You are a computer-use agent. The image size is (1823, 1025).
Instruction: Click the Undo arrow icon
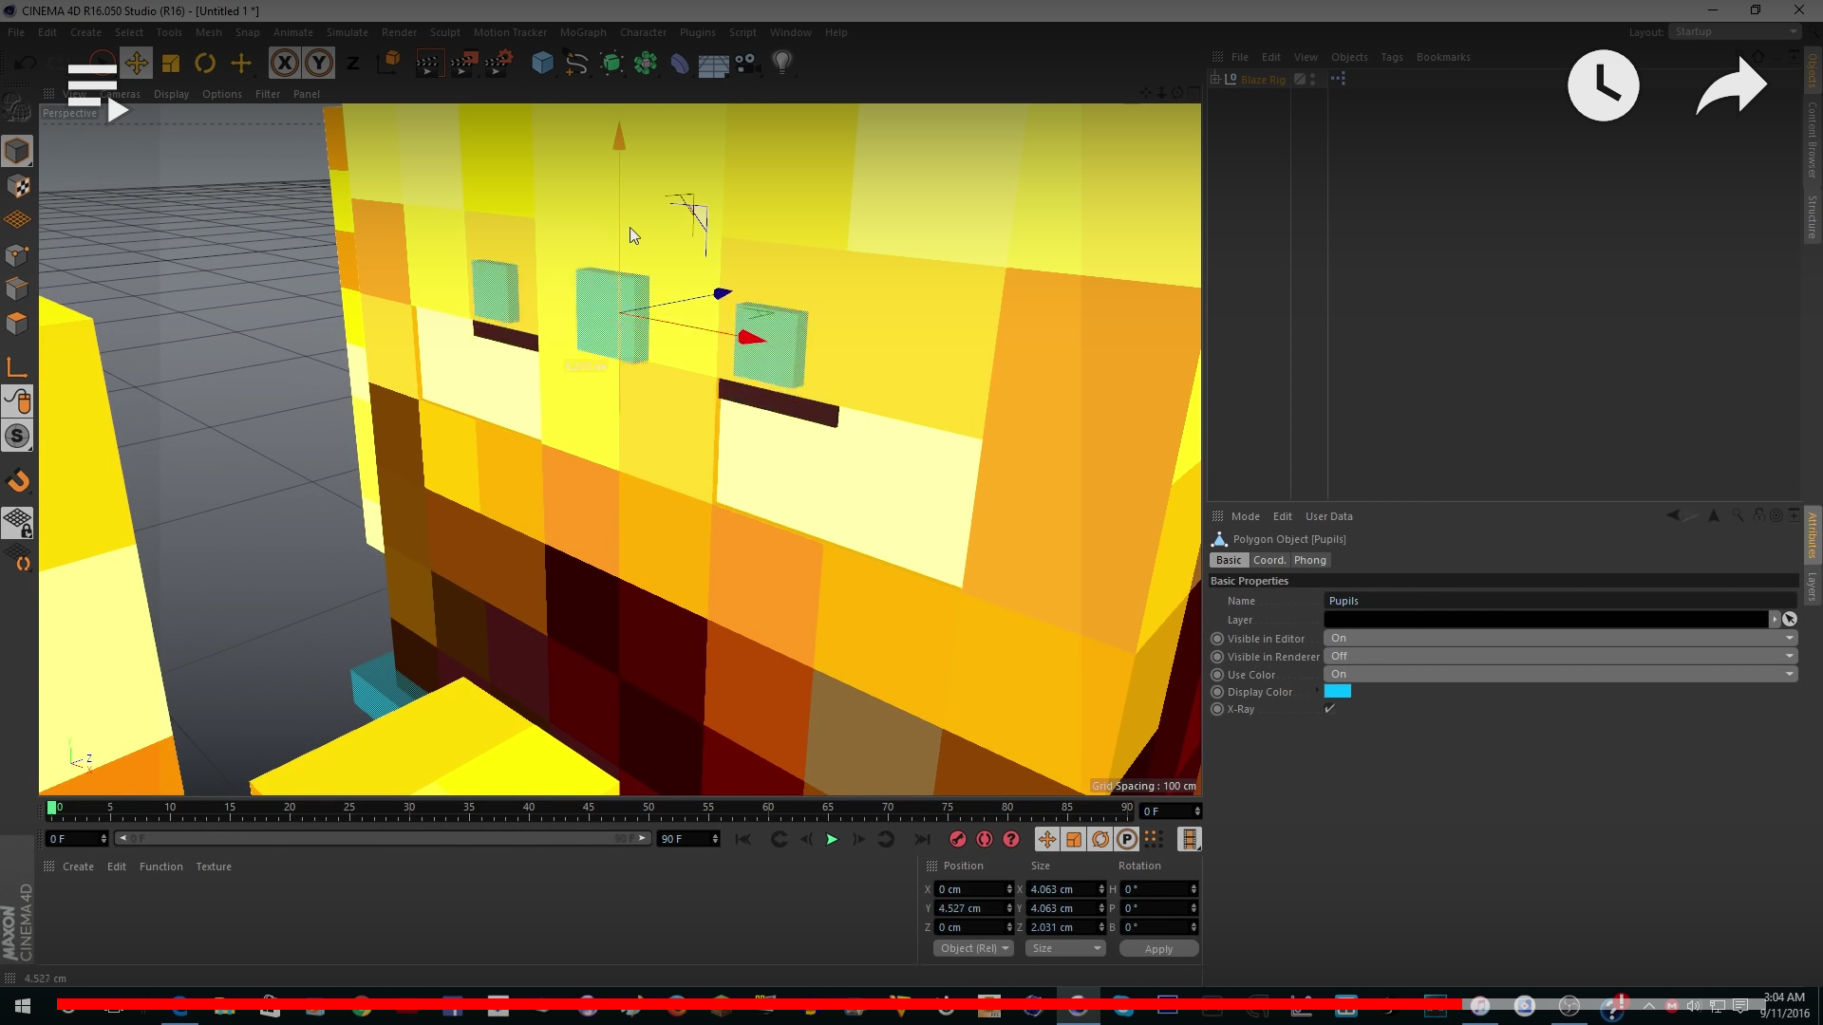coord(26,64)
